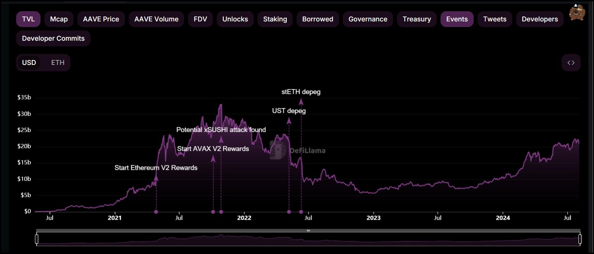Click the UST depeg event marker dot

tap(289, 212)
